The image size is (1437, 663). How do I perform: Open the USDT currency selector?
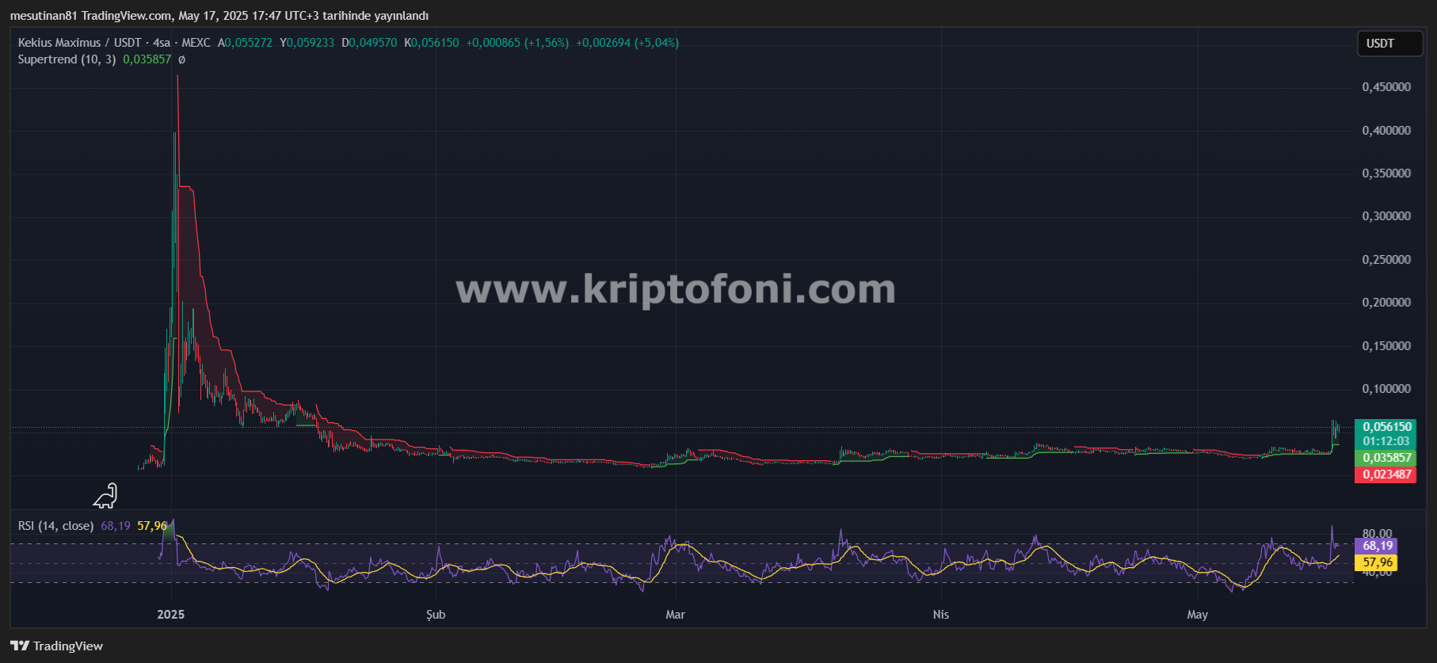pyautogui.click(x=1390, y=44)
